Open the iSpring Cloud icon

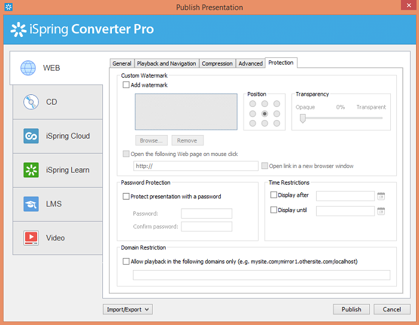[31, 136]
